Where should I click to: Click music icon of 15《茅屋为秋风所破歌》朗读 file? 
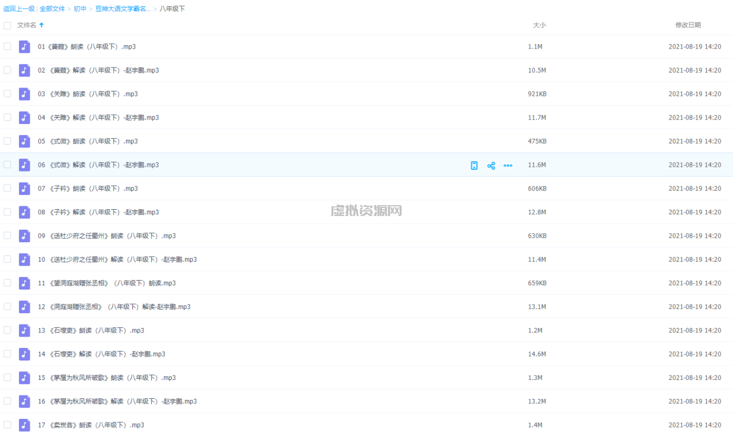24,378
